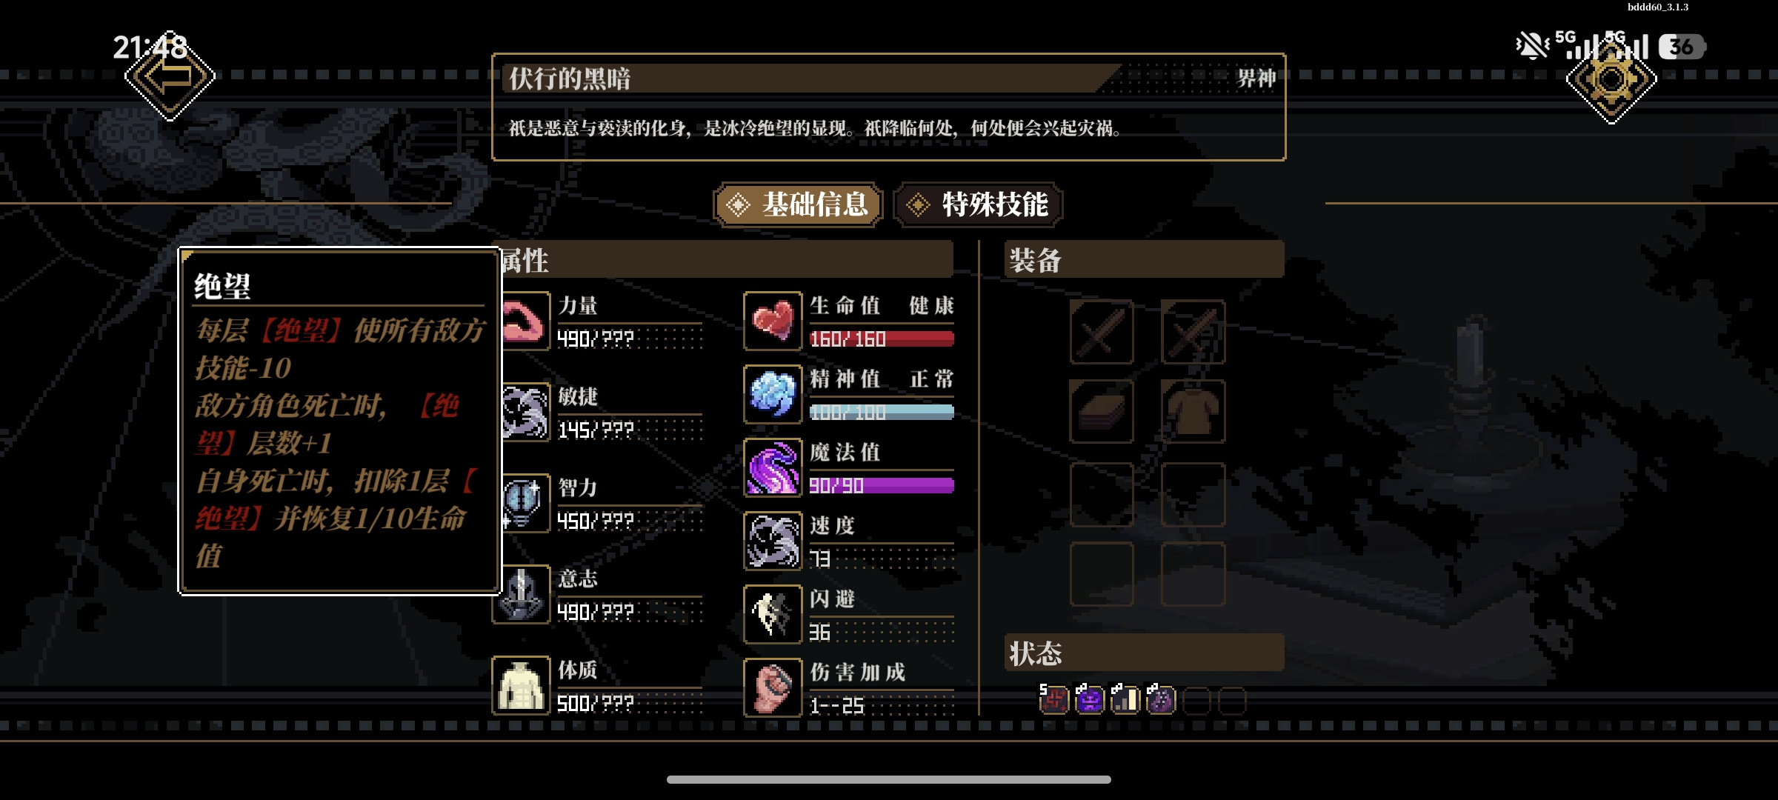Tap the blue brain 精神值 icon
Screen dimensions: 1778x800
773,394
